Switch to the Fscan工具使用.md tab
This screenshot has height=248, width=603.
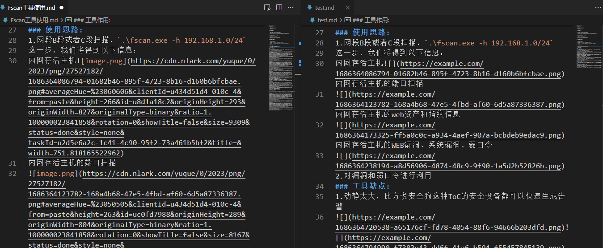tap(32, 8)
